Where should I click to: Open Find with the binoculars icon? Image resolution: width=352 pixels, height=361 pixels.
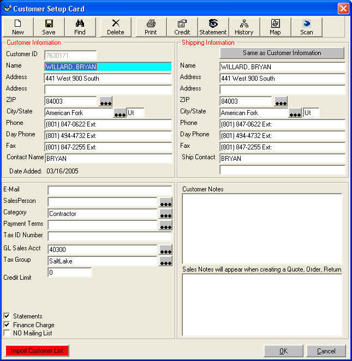(x=80, y=27)
